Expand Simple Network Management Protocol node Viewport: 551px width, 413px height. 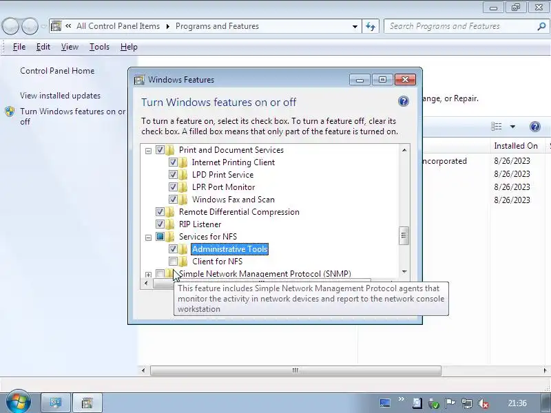click(148, 275)
